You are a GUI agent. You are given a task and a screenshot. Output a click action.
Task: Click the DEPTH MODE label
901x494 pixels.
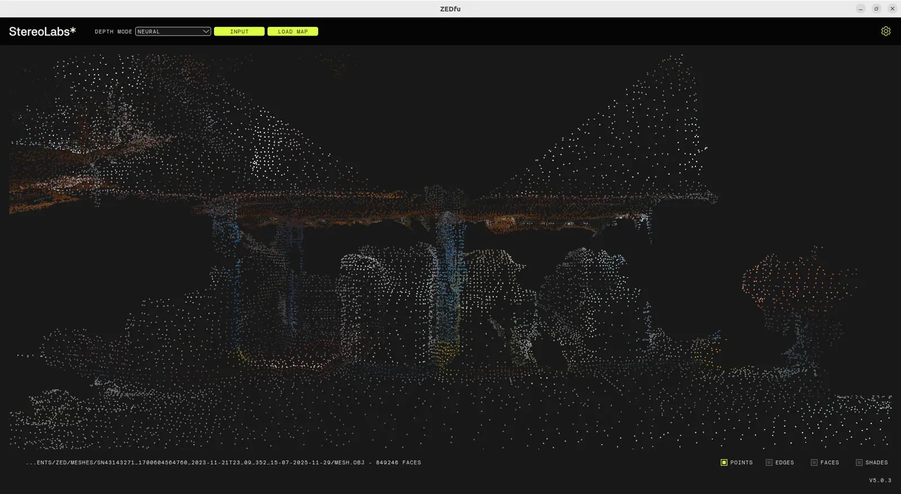[x=113, y=32]
